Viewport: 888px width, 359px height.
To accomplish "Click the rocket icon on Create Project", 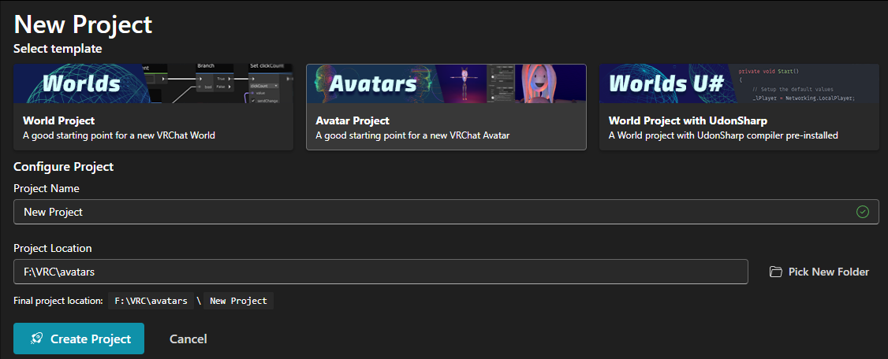I will (x=36, y=339).
